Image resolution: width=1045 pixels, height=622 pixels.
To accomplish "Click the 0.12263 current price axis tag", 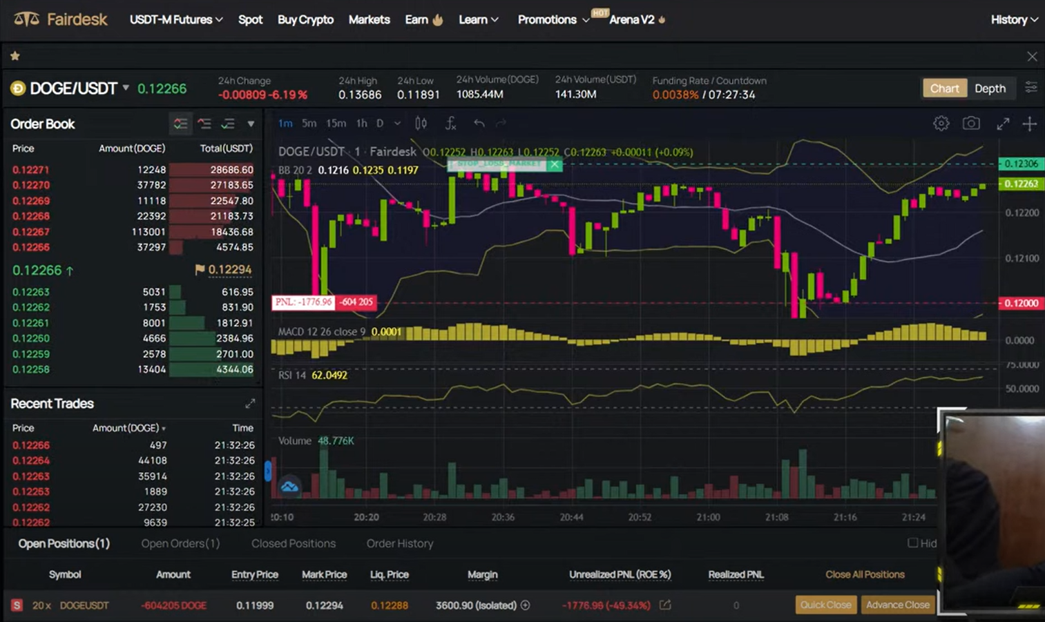I will click(x=1022, y=184).
